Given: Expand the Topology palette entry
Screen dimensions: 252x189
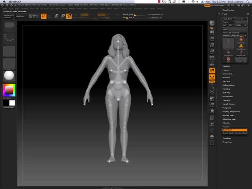Looking at the screenshot, I should pos(227,138).
